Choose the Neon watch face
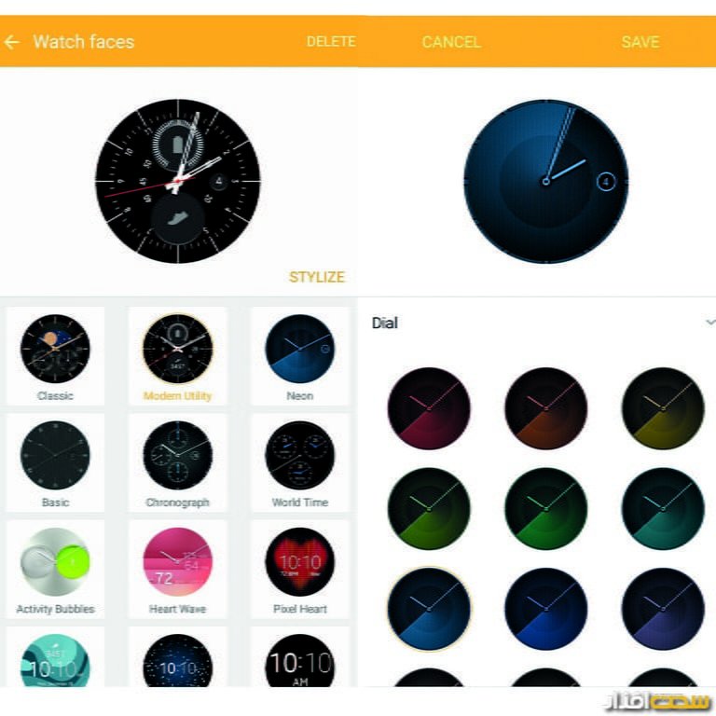Image resolution: width=716 pixels, height=716 pixels. click(x=300, y=356)
